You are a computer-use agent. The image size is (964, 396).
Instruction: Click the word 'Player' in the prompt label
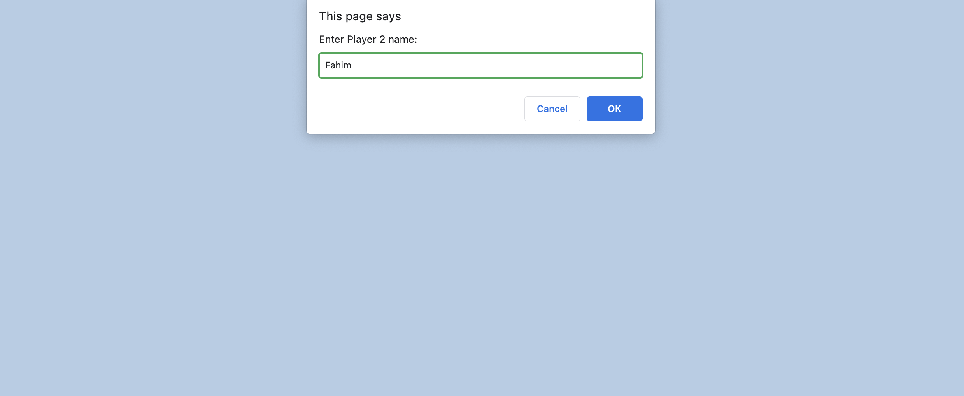(362, 39)
